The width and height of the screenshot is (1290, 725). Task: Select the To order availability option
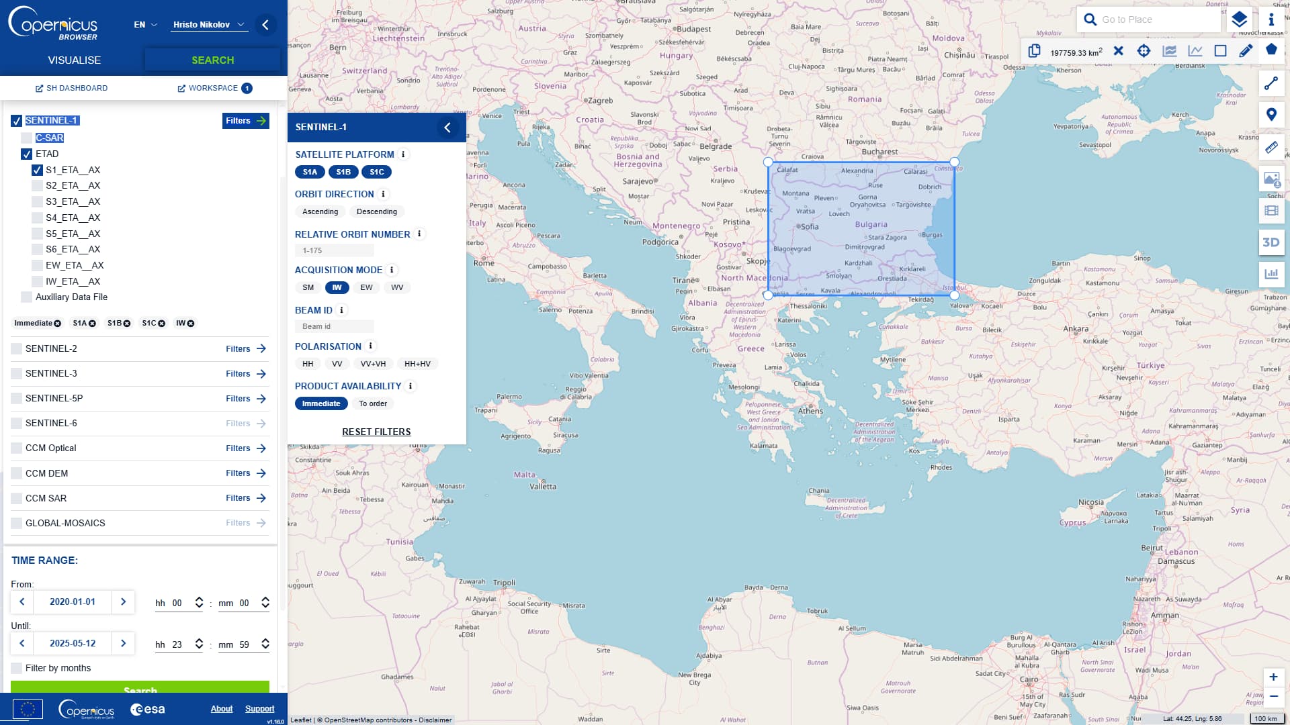(373, 404)
